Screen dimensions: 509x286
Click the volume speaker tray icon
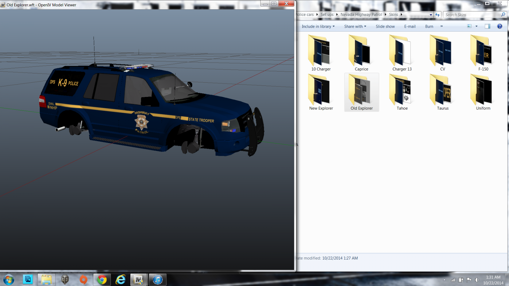(477, 280)
